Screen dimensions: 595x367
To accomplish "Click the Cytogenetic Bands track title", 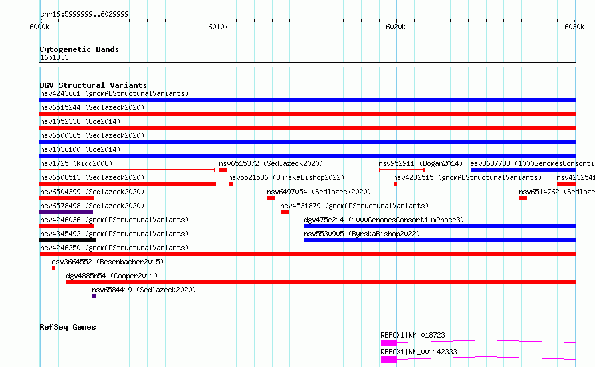I will point(80,49).
